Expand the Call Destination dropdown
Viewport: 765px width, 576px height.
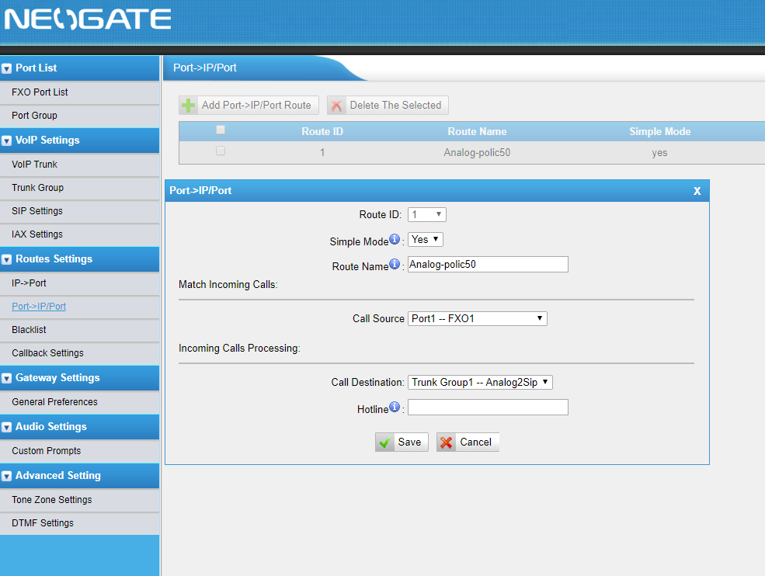coord(479,382)
